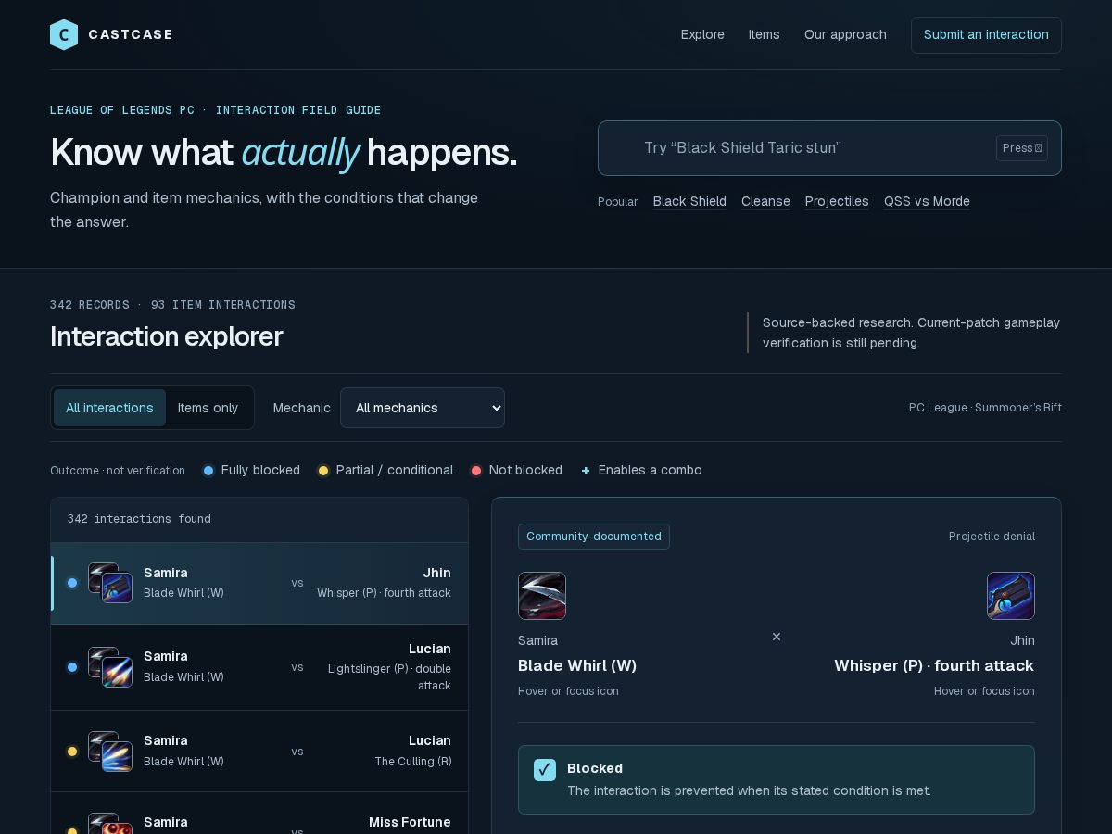Click the blue status dot in the Lightslinger row
This screenshot has width=1112, height=834.
[x=72, y=667]
